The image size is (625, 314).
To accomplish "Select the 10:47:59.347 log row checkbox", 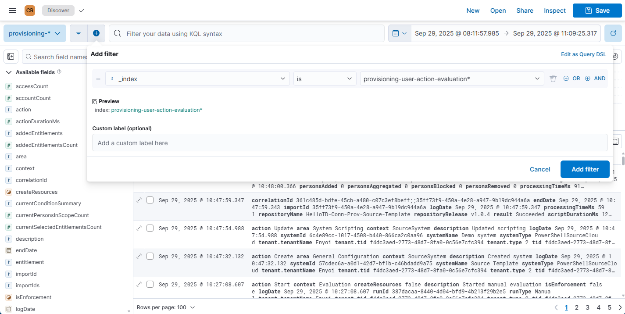I will 150,200.
